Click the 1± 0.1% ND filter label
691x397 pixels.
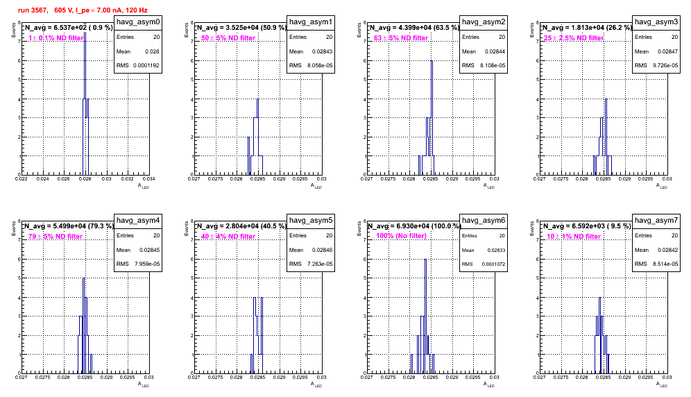click(x=56, y=38)
